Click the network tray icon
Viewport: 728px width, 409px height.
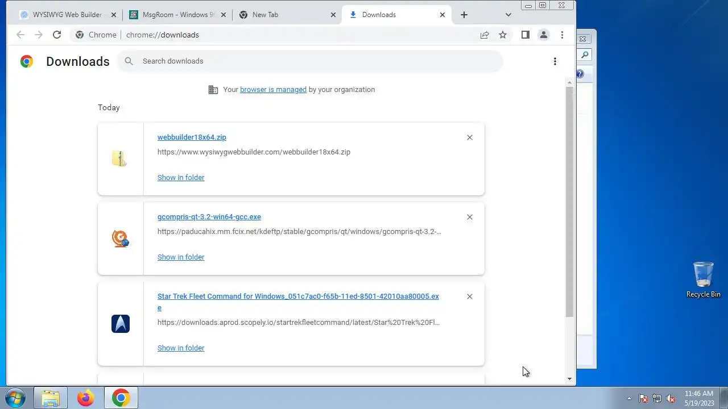[657, 398]
